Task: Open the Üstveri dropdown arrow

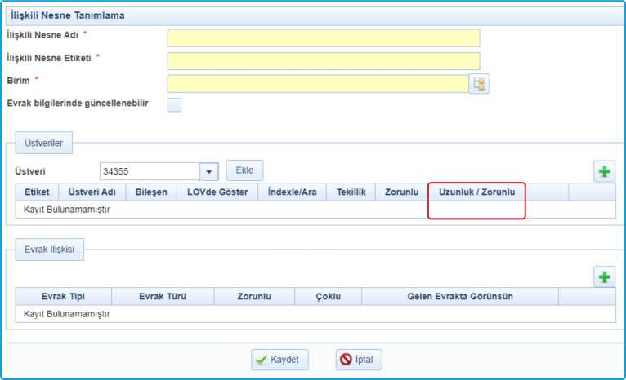Action: pos(210,171)
